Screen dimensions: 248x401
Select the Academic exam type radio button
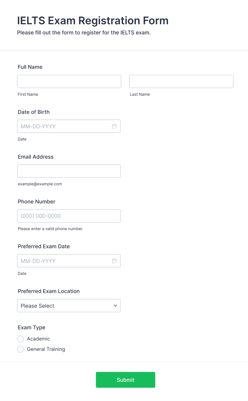[x=21, y=339]
